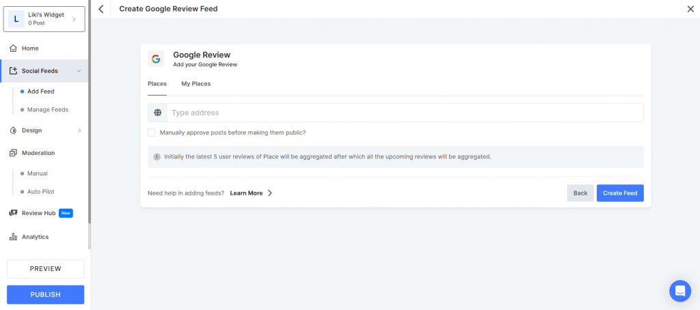Click the PUBLISH button
This screenshot has height=310, width=700.
pos(46,295)
